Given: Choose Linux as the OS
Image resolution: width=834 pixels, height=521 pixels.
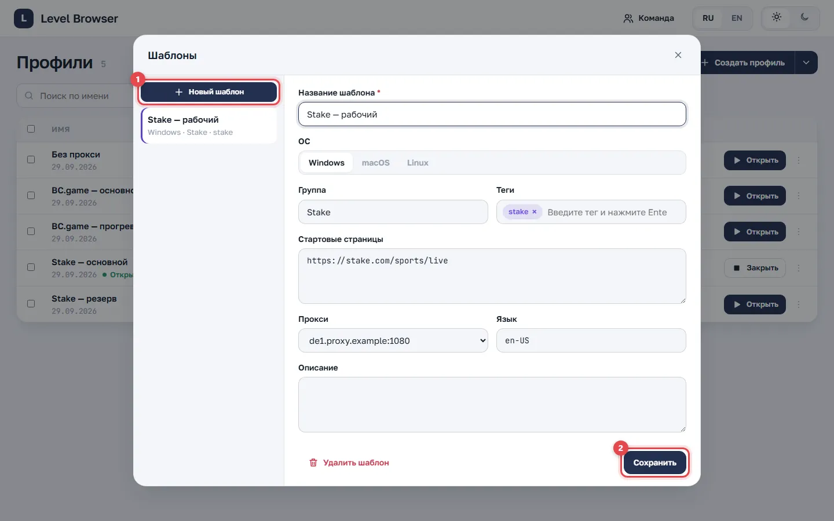Looking at the screenshot, I should click(418, 163).
